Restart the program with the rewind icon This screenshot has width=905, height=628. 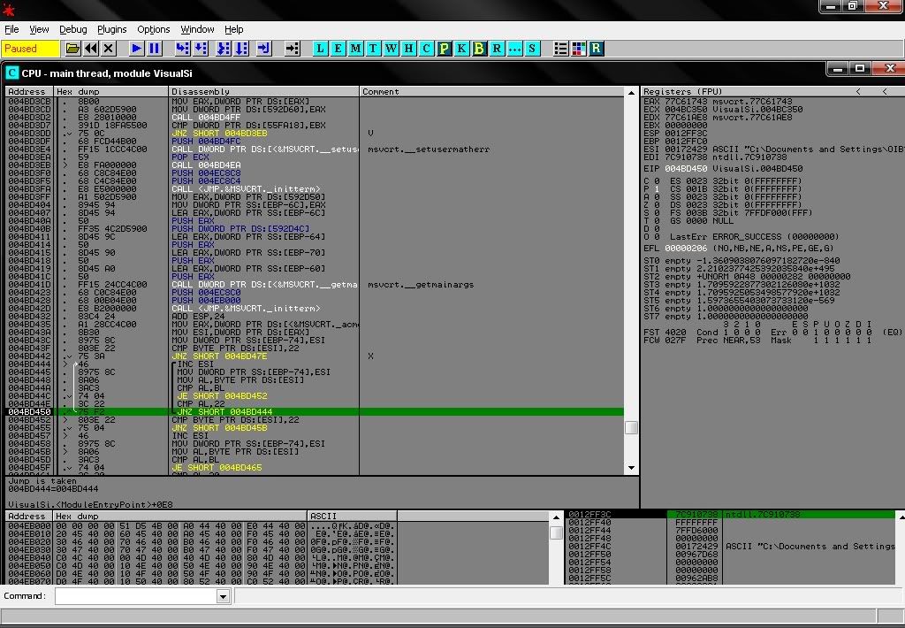(91, 49)
